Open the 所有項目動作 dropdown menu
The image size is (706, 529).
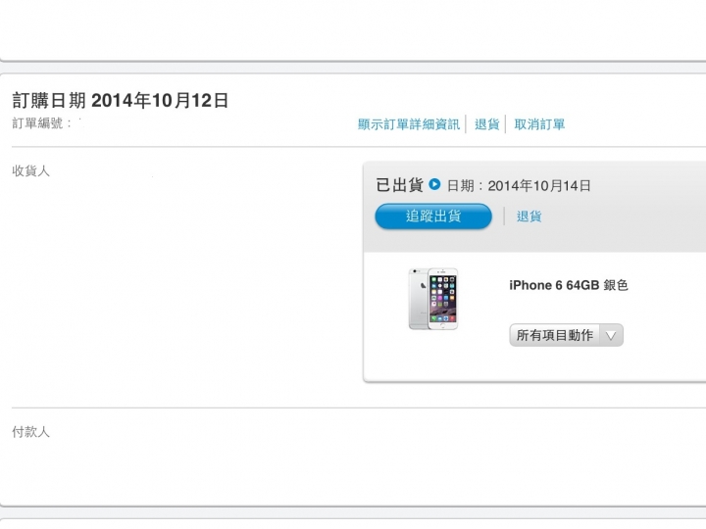[x=567, y=335]
